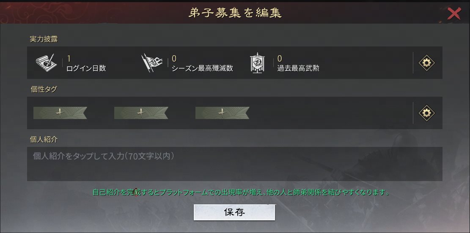
Task: Click the banner 過去最高武勲 icon
Action: [257, 63]
